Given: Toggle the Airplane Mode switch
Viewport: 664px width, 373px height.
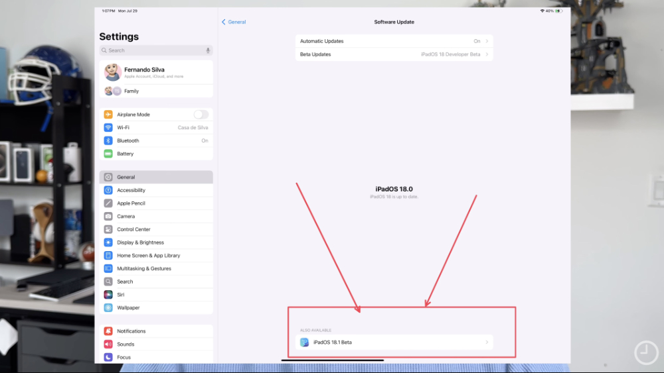Looking at the screenshot, I should [x=201, y=115].
